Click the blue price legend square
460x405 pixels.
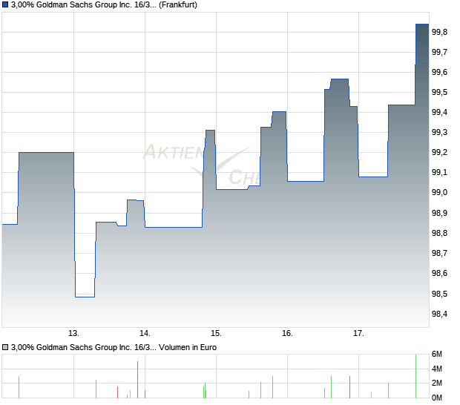pyautogui.click(x=5, y=4)
